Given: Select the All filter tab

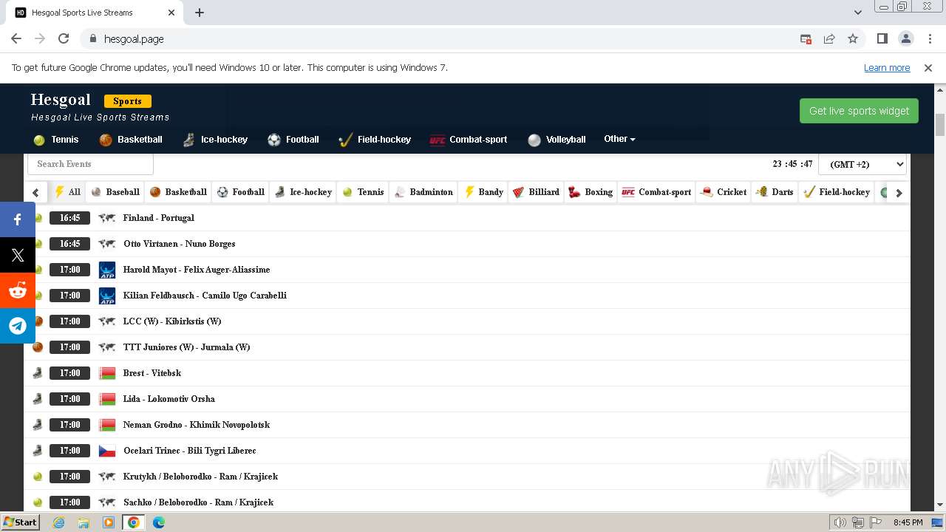Looking at the screenshot, I should click(67, 192).
